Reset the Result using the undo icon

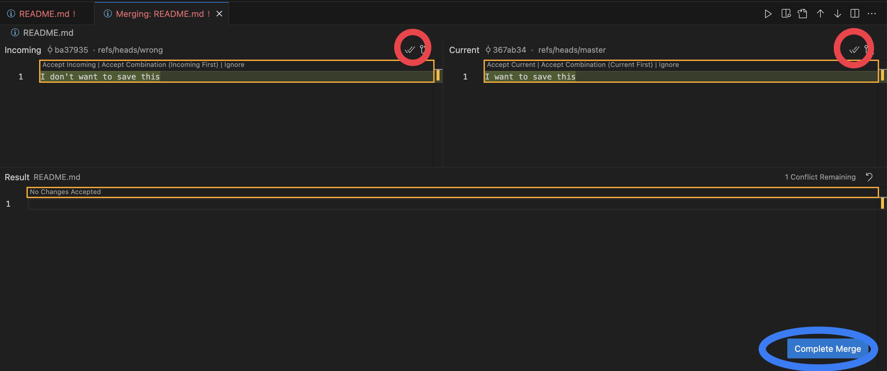pyautogui.click(x=869, y=177)
